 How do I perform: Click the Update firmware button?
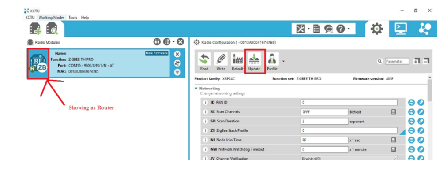point(254,62)
